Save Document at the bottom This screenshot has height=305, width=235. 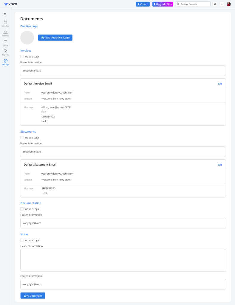pos(33,295)
